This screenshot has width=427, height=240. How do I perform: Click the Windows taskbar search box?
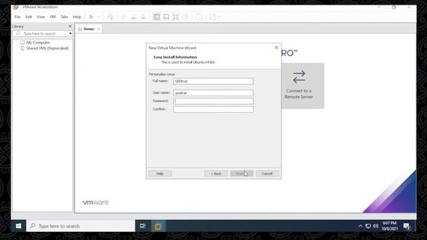click(x=81, y=226)
